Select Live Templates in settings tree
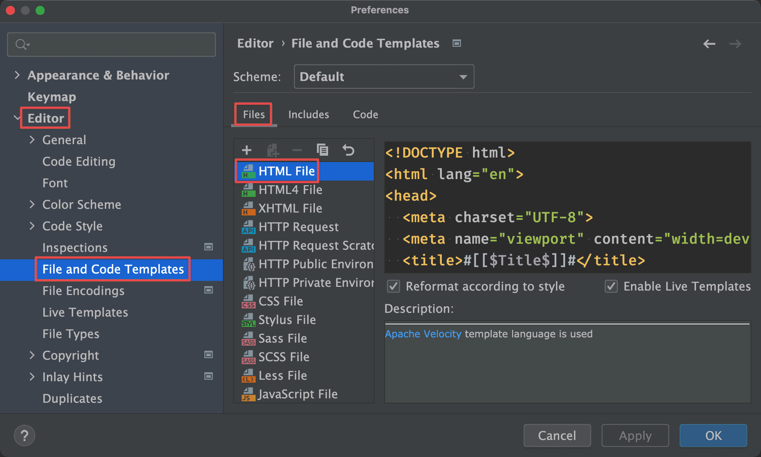The height and width of the screenshot is (457, 761). click(x=85, y=312)
